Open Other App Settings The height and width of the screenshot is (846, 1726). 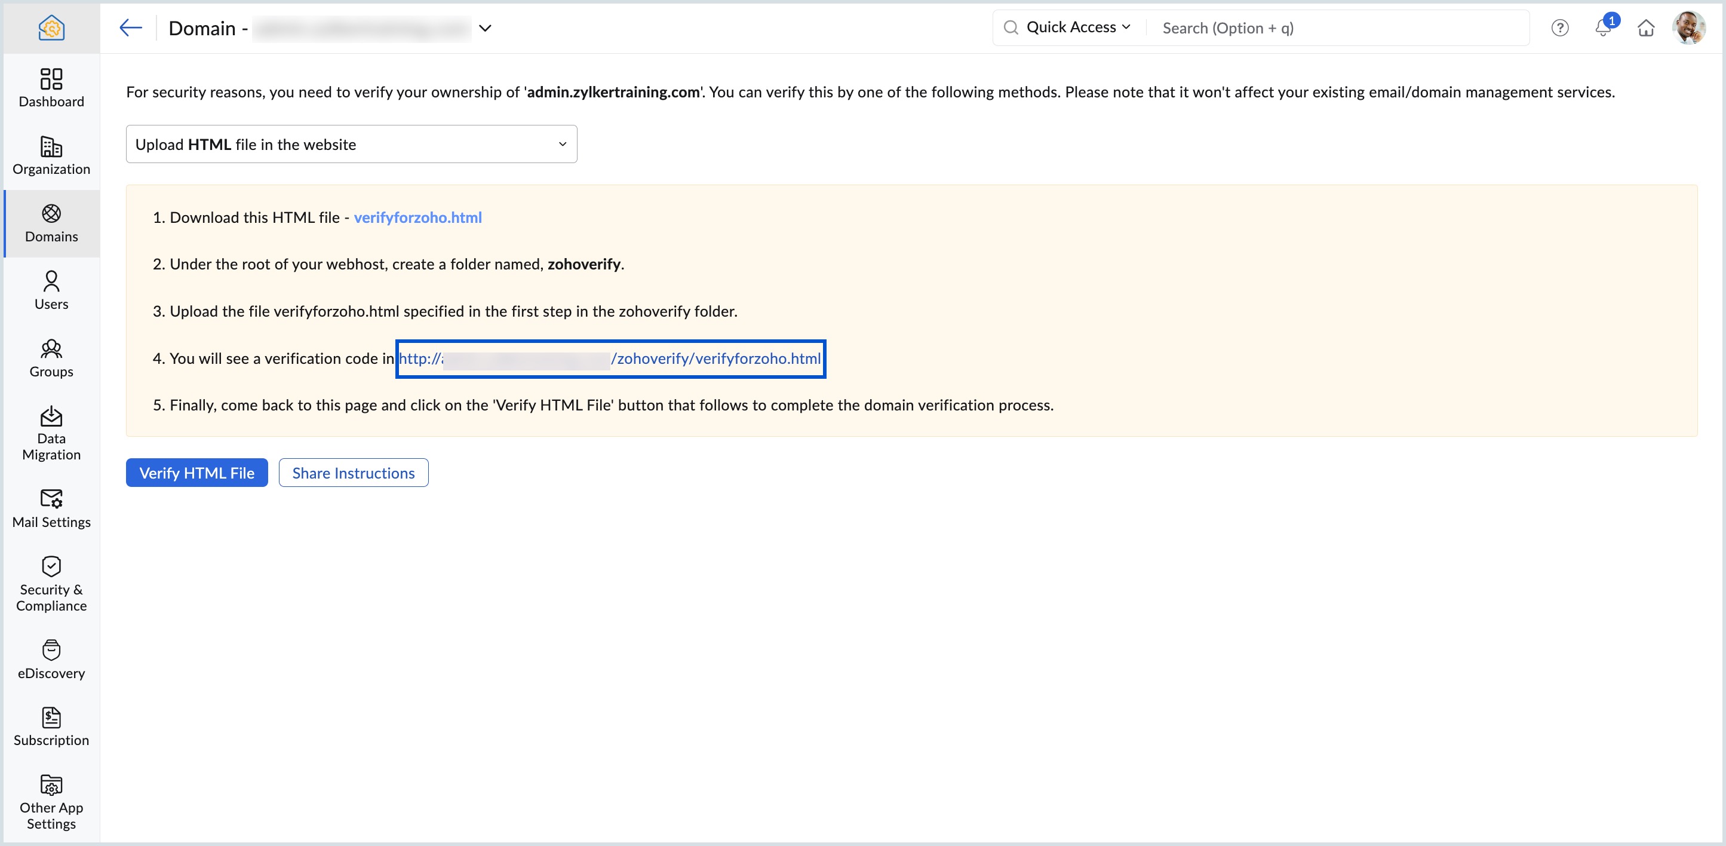(50, 801)
